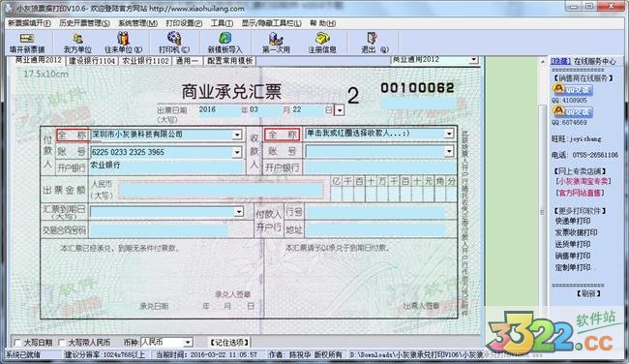Click the 建议分辨率 1024x768以上 status text
Image resolution: width=629 pixels, height=364 pixels.
pos(105,354)
